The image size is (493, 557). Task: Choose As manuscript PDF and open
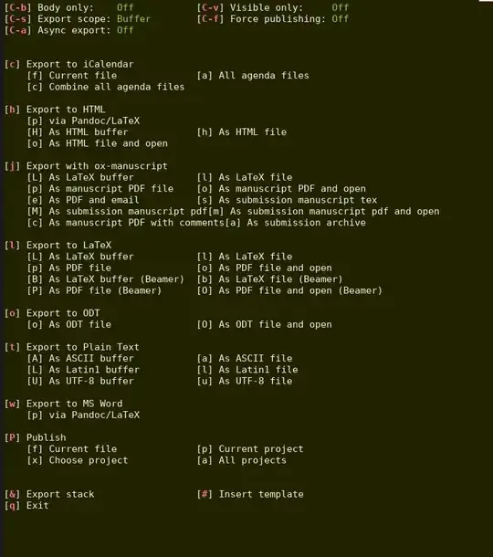pos(281,189)
